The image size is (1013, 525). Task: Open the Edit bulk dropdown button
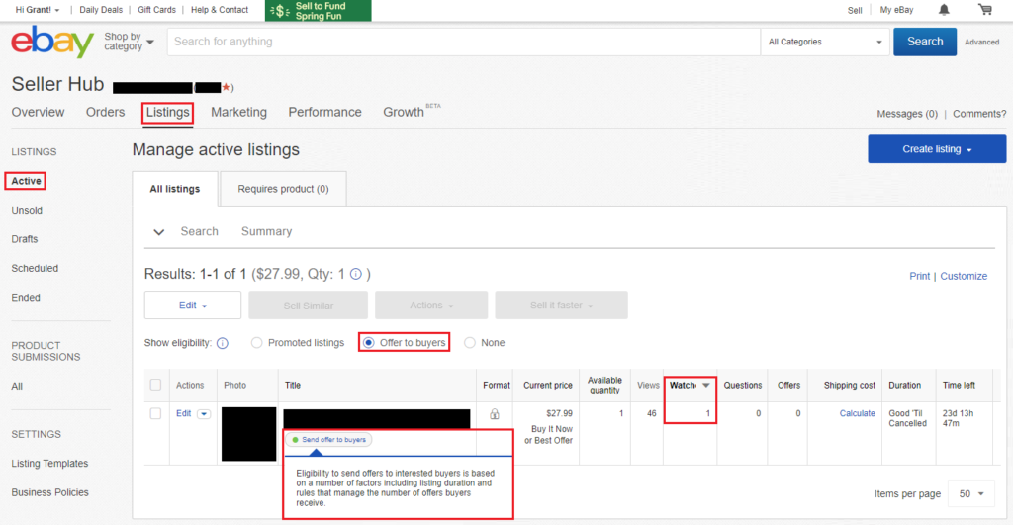[193, 305]
